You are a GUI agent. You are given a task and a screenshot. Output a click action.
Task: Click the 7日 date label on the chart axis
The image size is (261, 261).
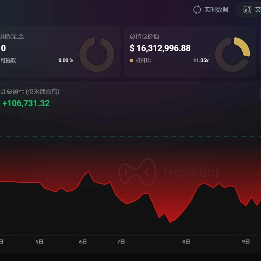[x=121, y=242]
